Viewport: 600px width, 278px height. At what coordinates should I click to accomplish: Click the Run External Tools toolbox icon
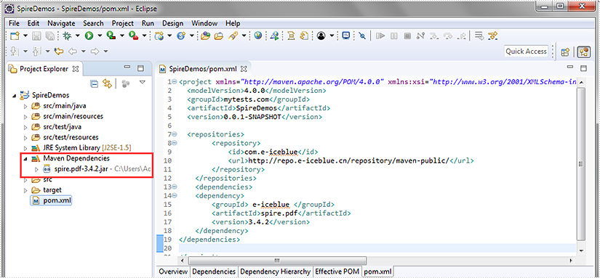tap(133, 36)
